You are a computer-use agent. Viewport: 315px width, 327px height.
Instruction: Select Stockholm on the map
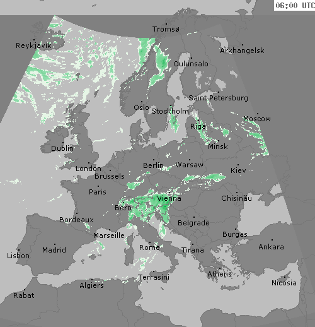pos(170,111)
